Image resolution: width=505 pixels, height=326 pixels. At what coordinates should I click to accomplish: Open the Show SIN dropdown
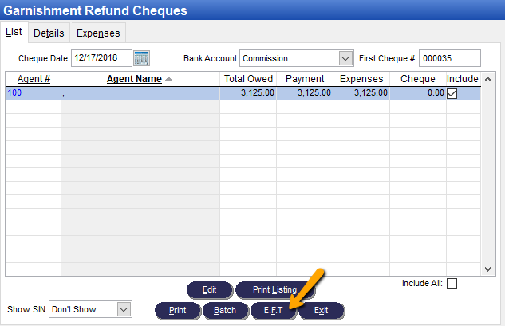124,309
